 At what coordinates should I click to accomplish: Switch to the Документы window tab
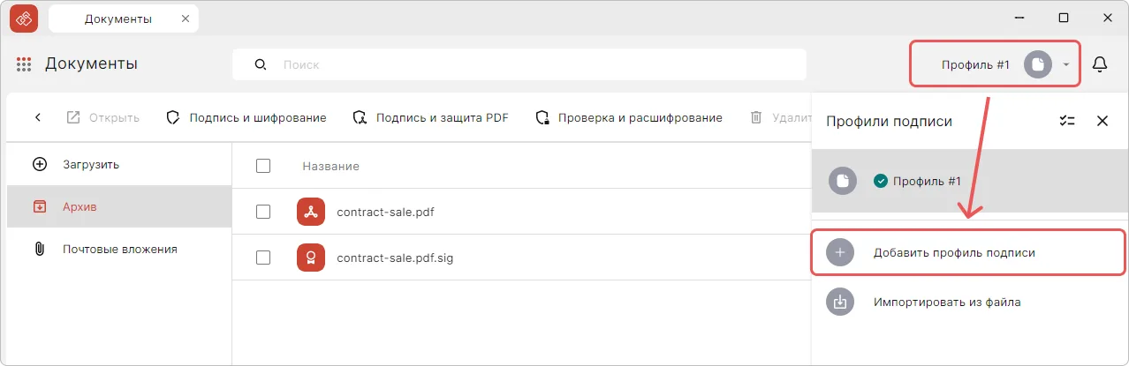124,19
